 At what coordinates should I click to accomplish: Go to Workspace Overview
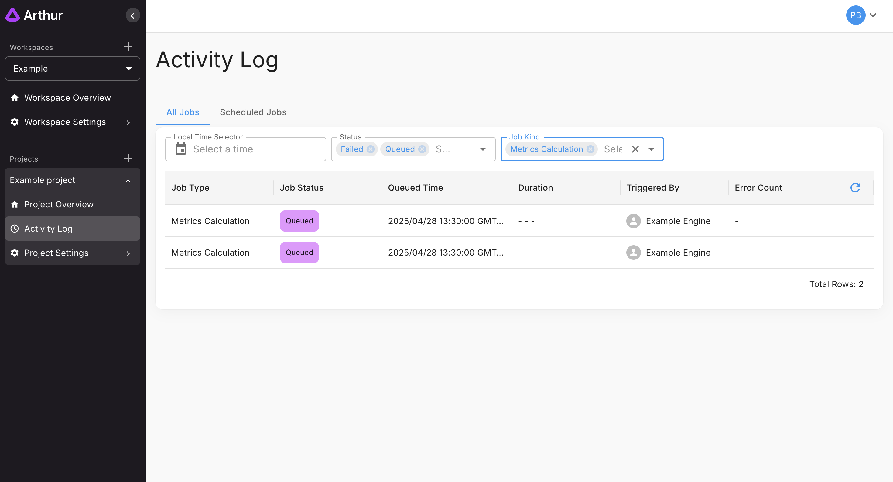[x=67, y=98]
